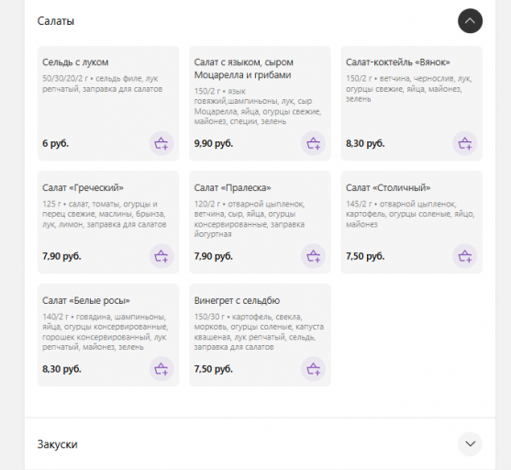
Task: Add Салат с языком, сыром Моцарелла to cart
Action: [x=313, y=143]
